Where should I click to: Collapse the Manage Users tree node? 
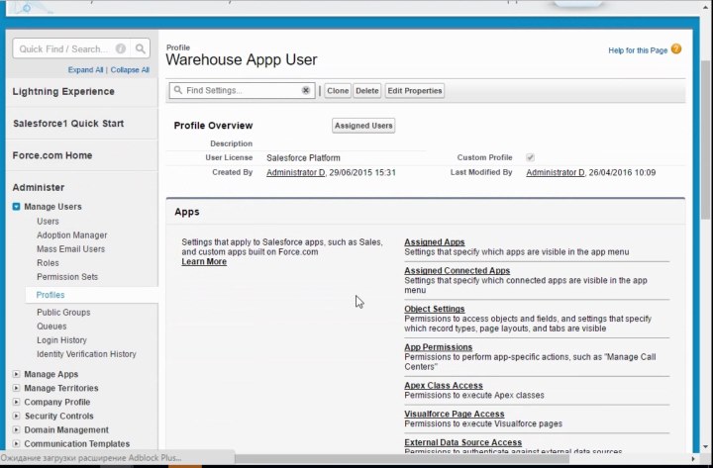coord(17,207)
